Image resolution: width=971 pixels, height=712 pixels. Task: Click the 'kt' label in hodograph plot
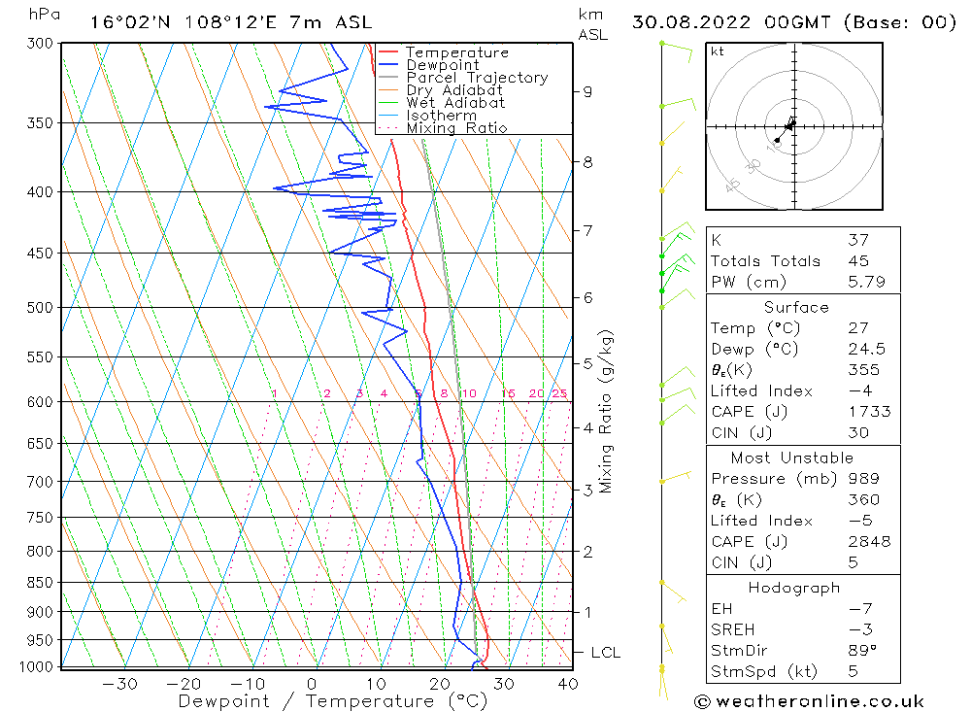pyautogui.click(x=718, y=51)
